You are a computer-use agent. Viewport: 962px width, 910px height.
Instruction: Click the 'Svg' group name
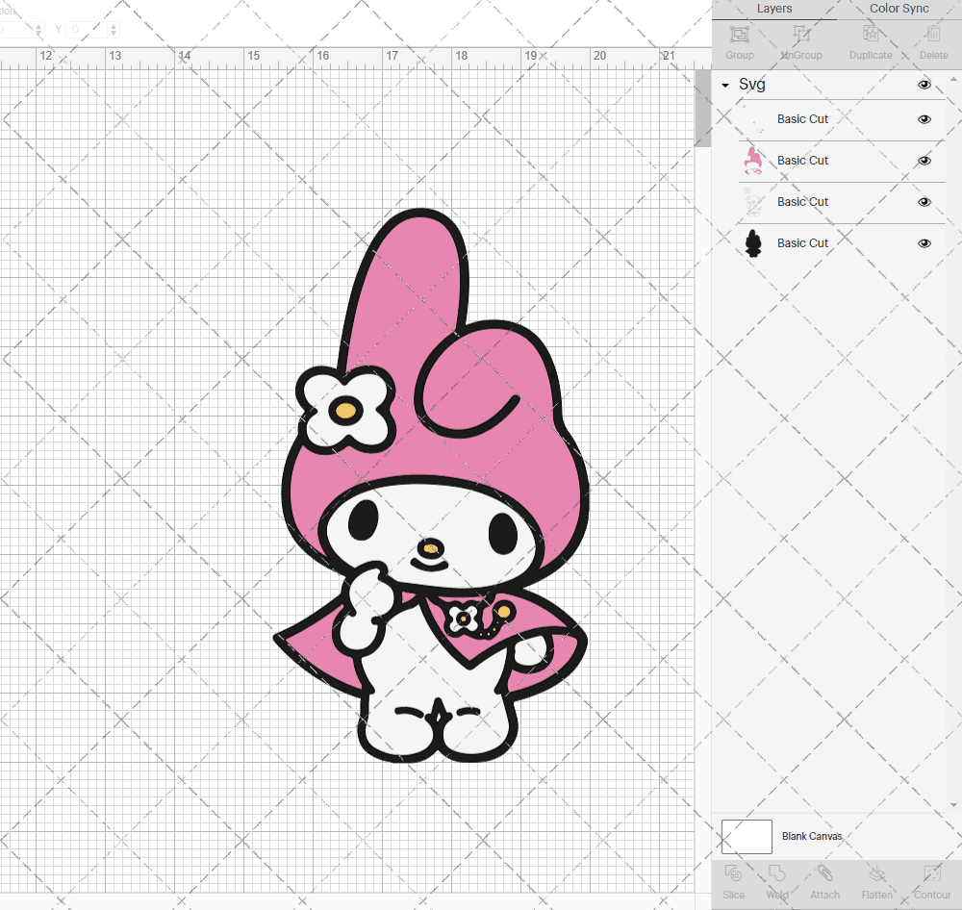pyautogui.click(x=751, y=85)
